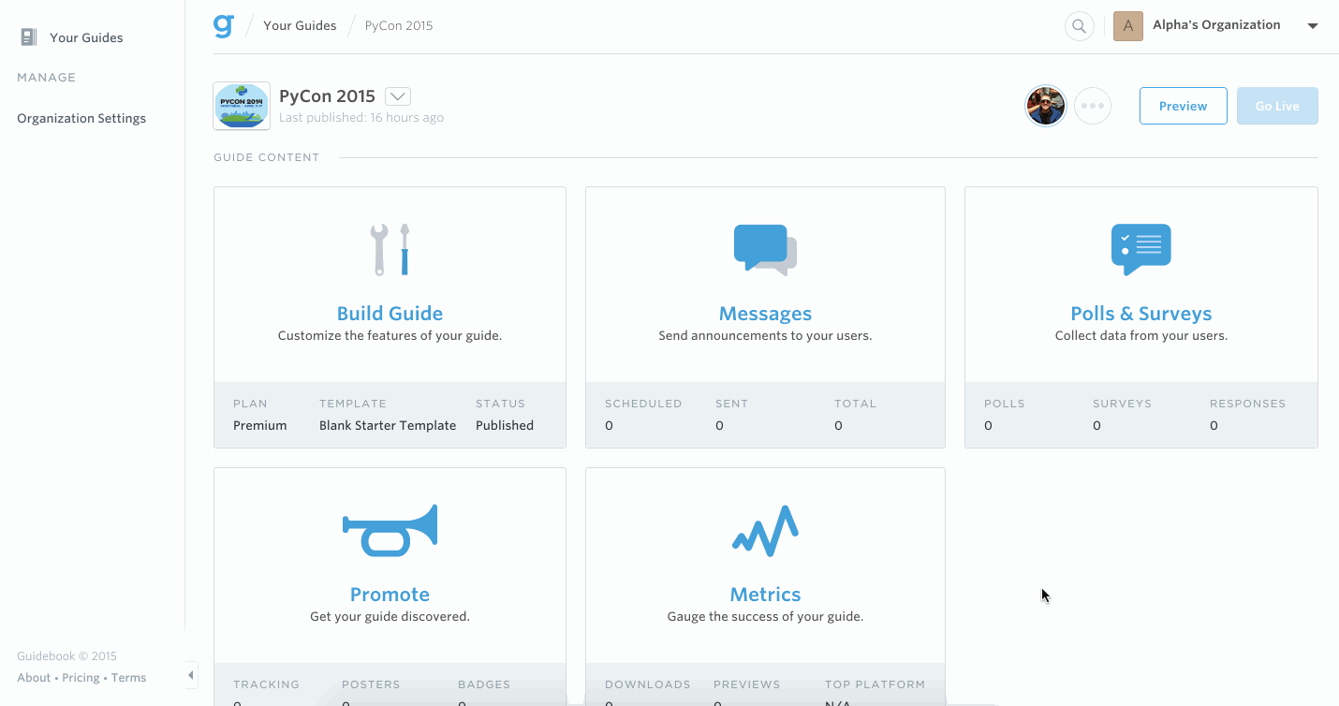Click the SCHEDULED label in Messages card

coord(643,404)
